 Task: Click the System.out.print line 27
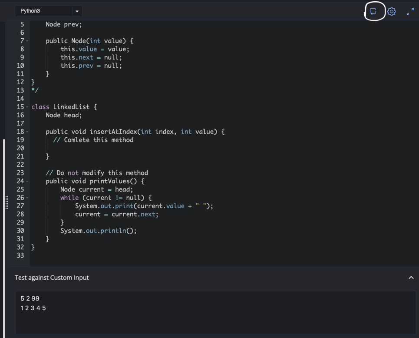(x=144, y=206)
